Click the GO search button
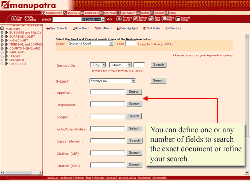This screenshot has height=181, width=250. click(x=109, y=19)
